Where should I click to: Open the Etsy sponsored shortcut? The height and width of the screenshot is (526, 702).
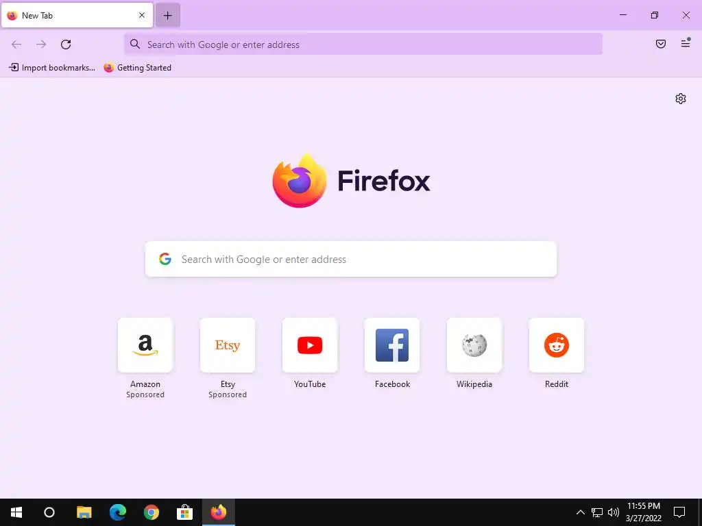tap(228, 345)
